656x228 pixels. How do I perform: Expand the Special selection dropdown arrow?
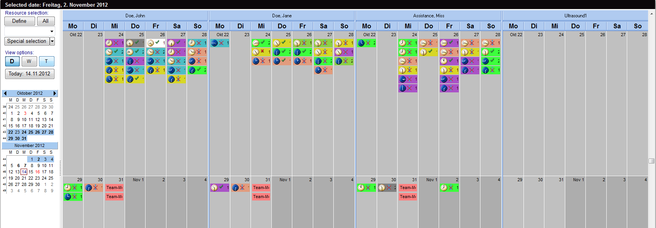click(52, 41)
